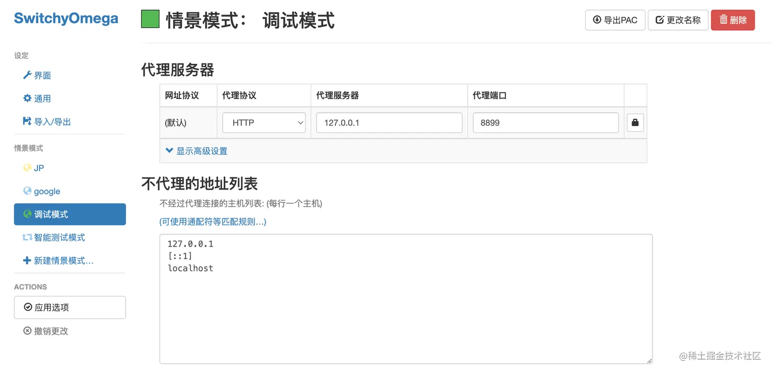
Task: Click the edit icon in 更改名称
Action: [x=660, y=20]
